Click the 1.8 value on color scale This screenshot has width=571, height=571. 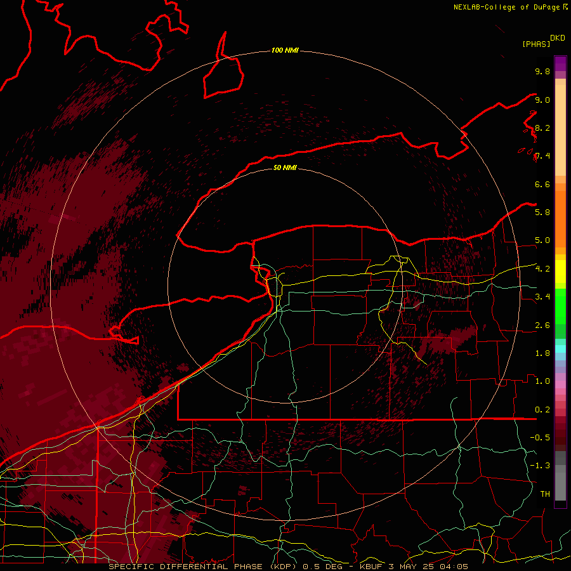[x=542, y=353]
